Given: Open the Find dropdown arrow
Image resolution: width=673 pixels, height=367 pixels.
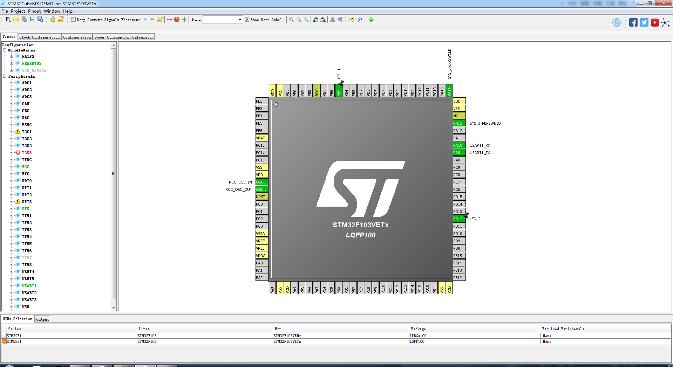Looking at the screenshot, I should pyautogui.click(x=240, y=20).
